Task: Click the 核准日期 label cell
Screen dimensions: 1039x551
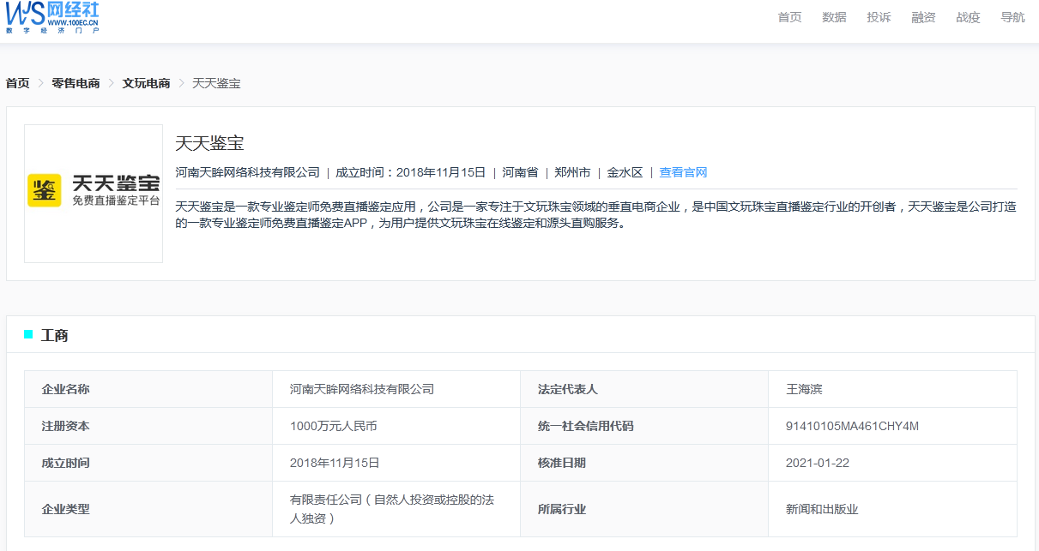Action: 644,463
